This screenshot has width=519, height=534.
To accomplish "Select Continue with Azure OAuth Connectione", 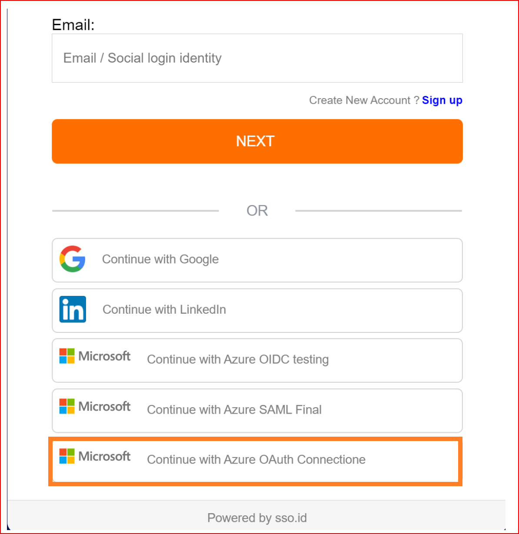I will 256,461.
